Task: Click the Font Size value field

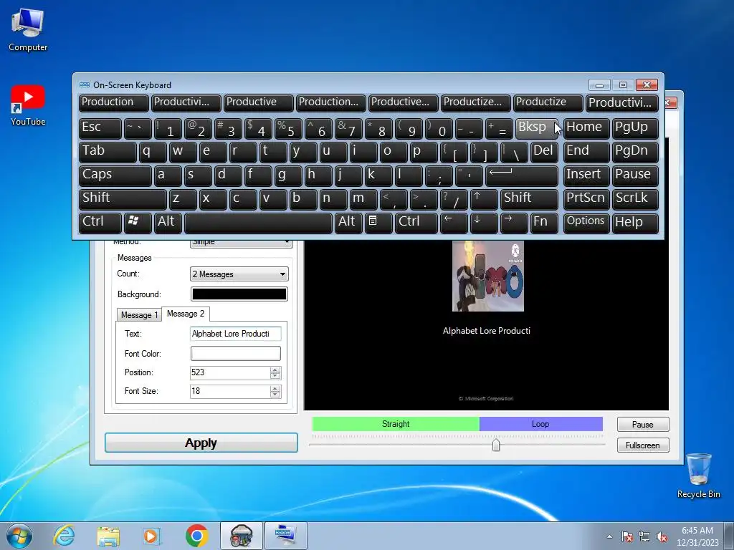Action: tap(230, 392)
